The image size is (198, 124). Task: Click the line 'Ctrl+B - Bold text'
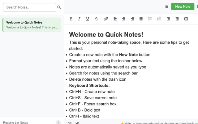pyautogui.click(x=85, y=110)
